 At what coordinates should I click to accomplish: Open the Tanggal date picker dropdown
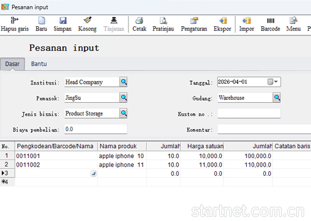pyautogui.click(x=273, y=82)
